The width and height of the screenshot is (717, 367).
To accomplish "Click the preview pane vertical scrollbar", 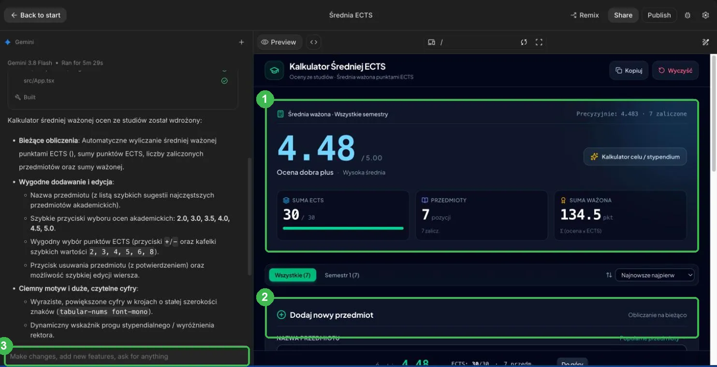I will pyautogui.click(x=714, y=113).
